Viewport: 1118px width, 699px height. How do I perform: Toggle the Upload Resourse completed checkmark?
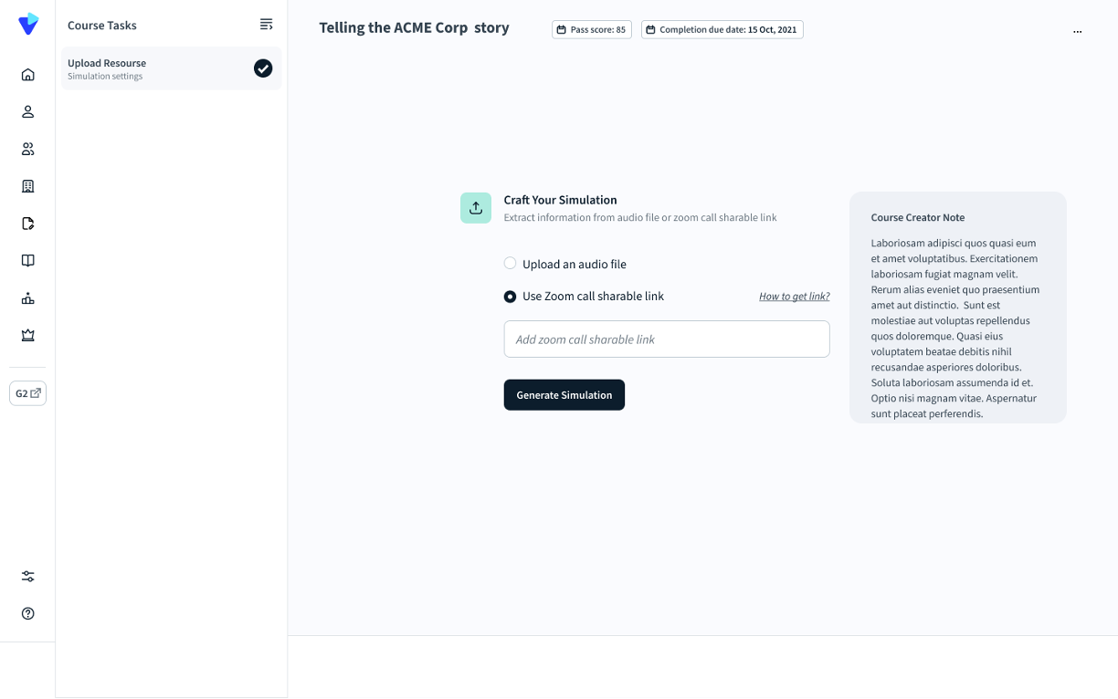tap(263, 68)
